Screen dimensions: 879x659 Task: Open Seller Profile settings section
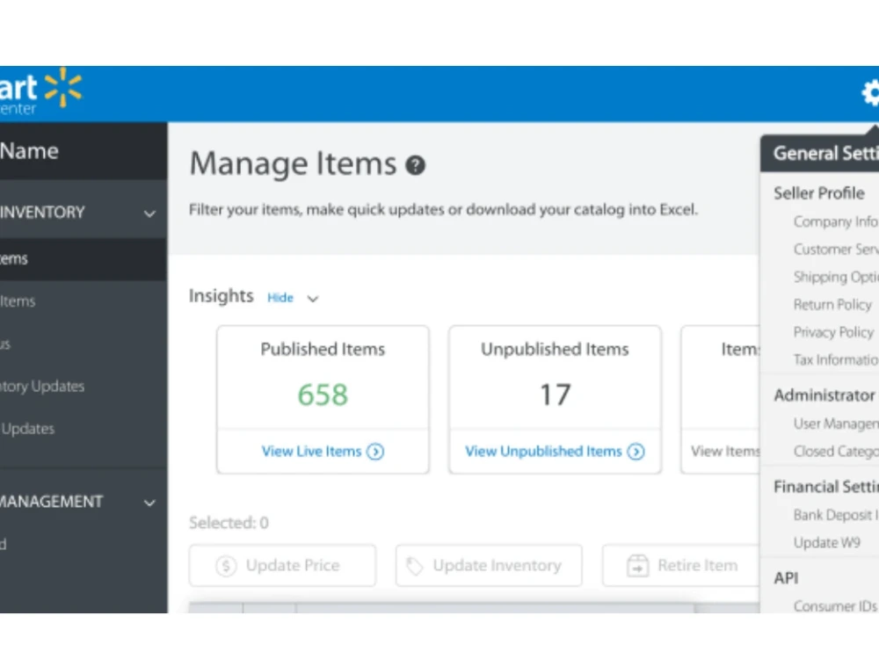point(820,192)
